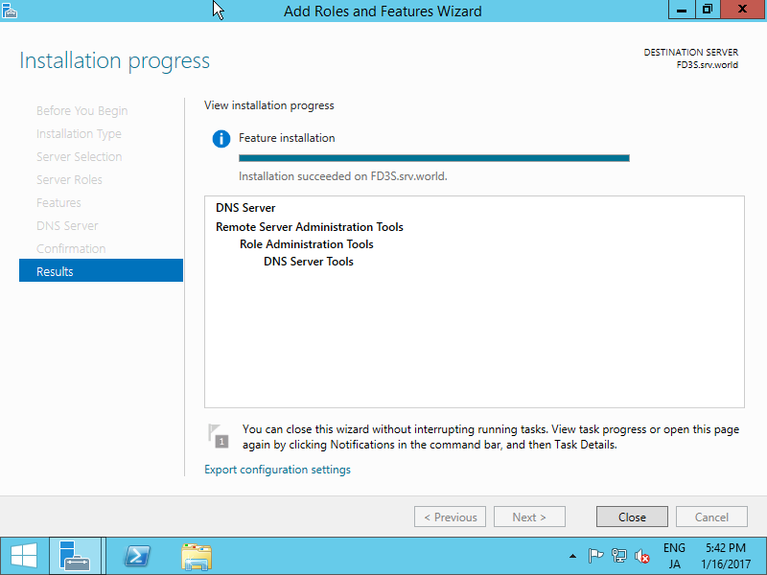This screenshot has width=767, height=575.
Task: Close the wizard with title bar X
Action: coord(742,10)
